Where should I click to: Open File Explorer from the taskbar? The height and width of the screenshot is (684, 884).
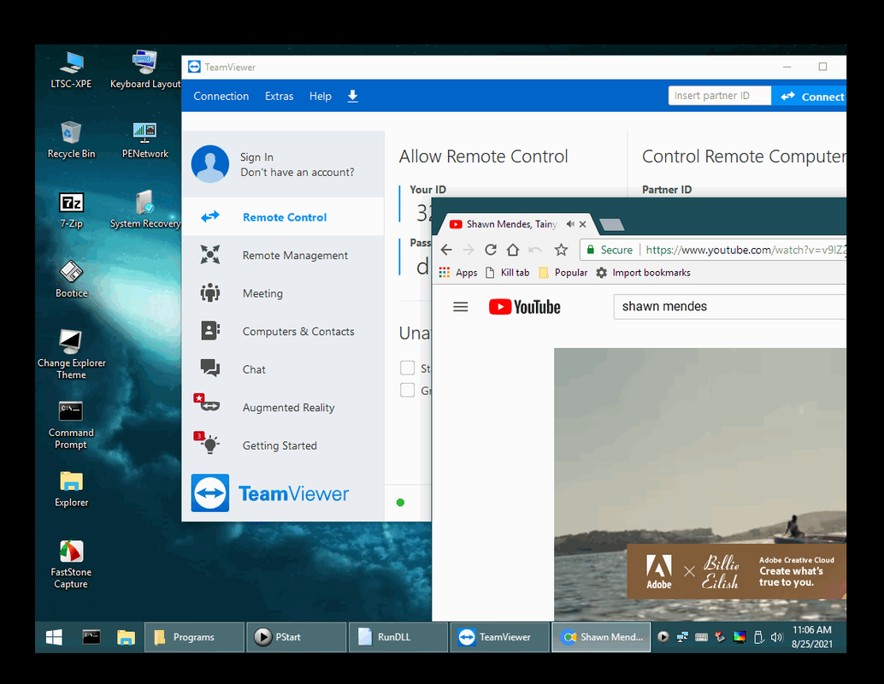pyautogui.click(x=127, y=637)
